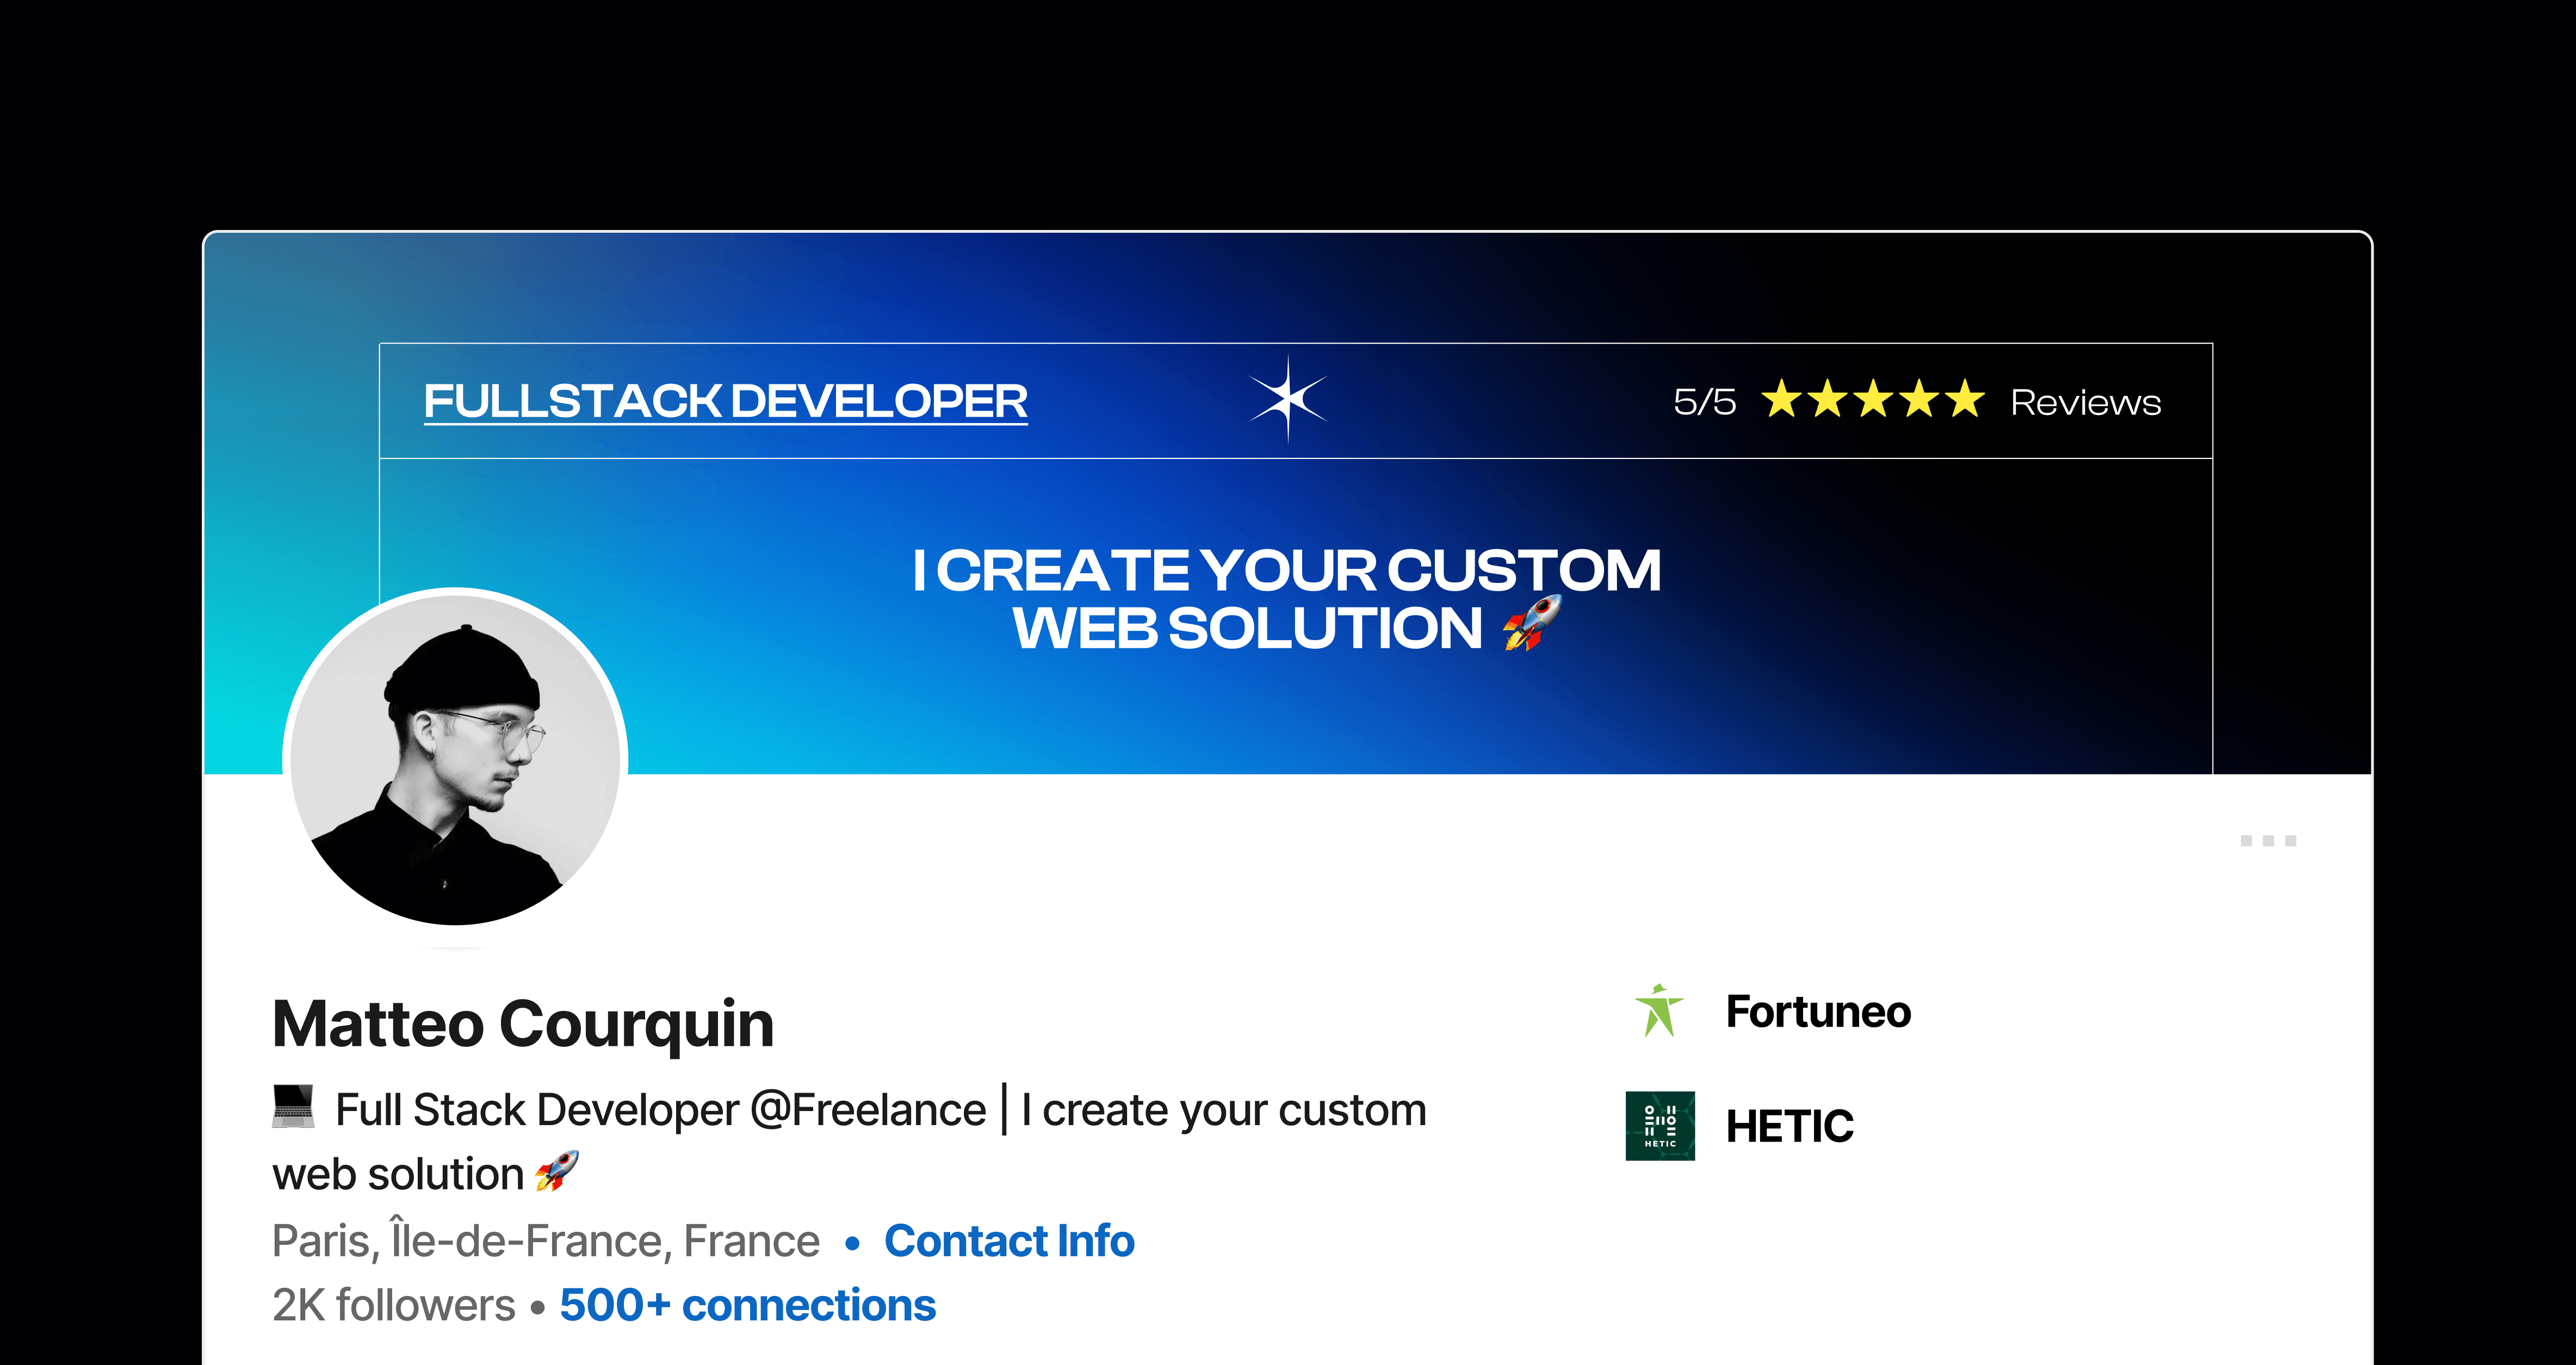Click the white four-point star emblem in the banner
2576x1365 pixels.
[1288, 399]
